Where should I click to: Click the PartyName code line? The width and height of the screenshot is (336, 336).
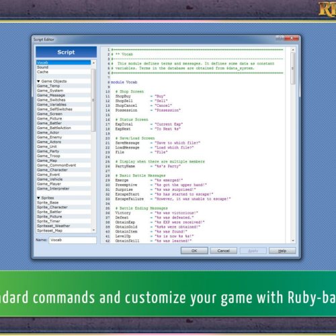tap(148, 166)
